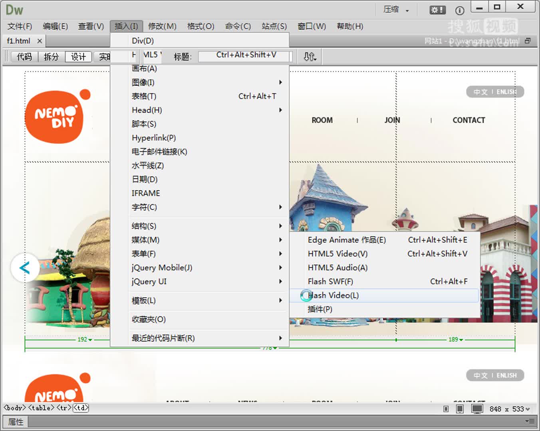Open the 文件(F) menu
Viewport: 540px width, 431px height.
(x=20, y=26)
